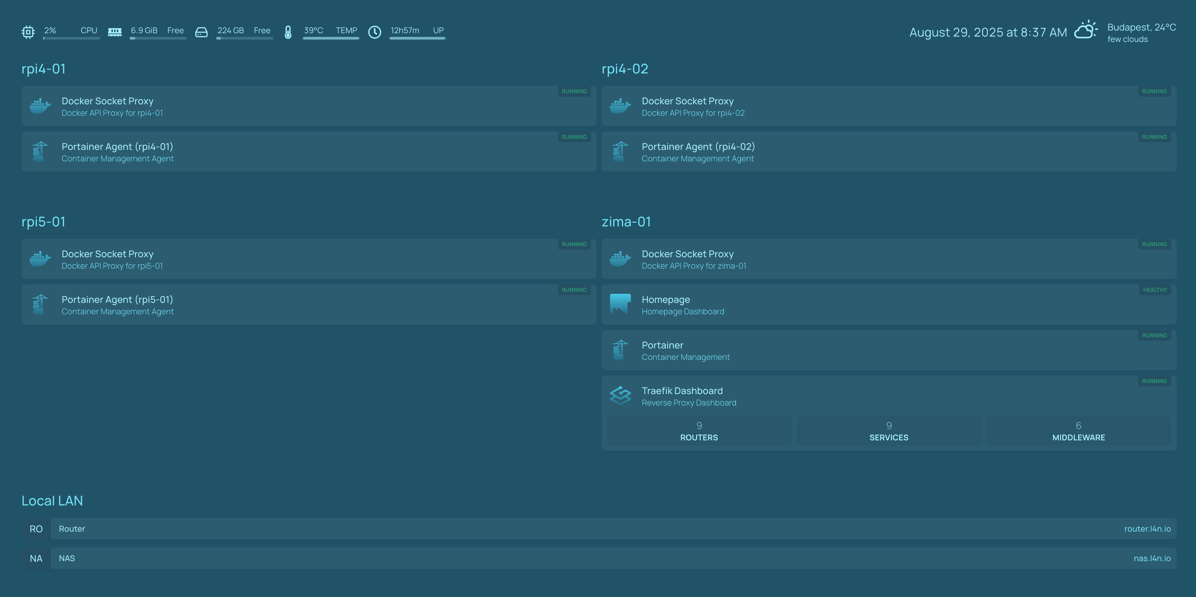Click the few clouds weather description
The width and height of the screenshot is (1196, 597).
(x=1127, y=40)
